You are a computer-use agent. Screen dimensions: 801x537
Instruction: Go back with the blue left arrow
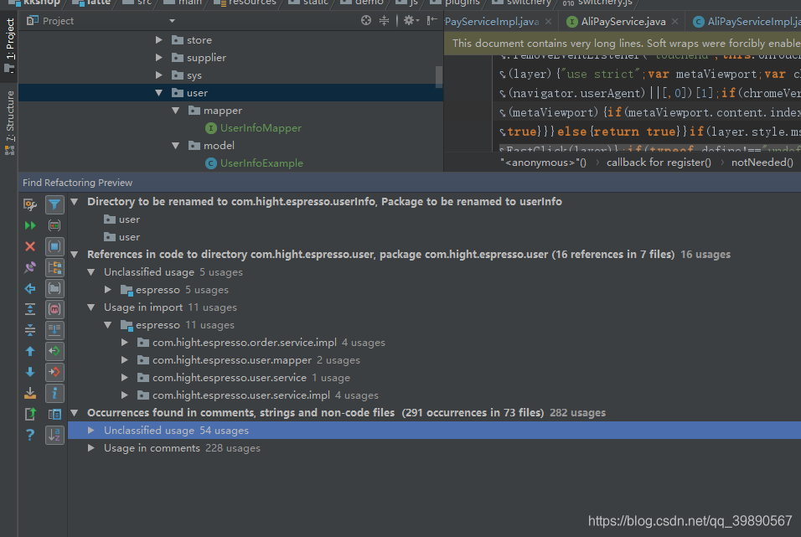pyautogui.click(x=30, y=289)
